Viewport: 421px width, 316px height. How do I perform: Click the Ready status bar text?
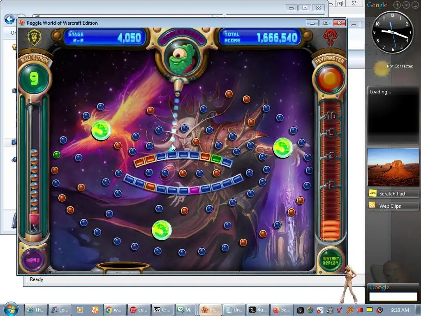coord(37,279)
